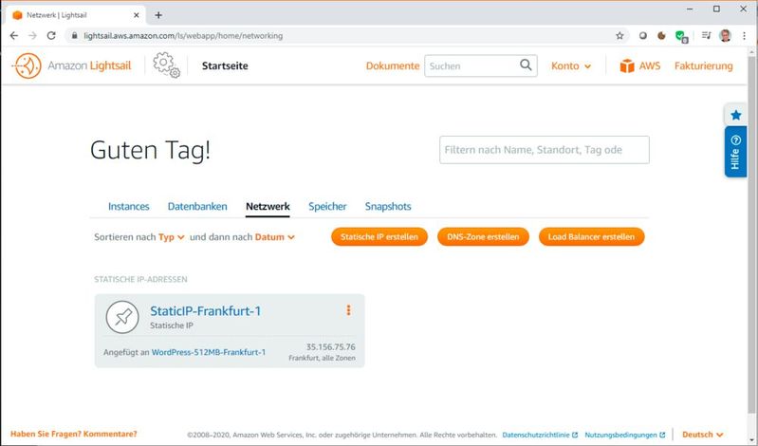The image size is (758, 446).
Task: Click DNS-Zone erstellen button
Action: tap(483, 236)
